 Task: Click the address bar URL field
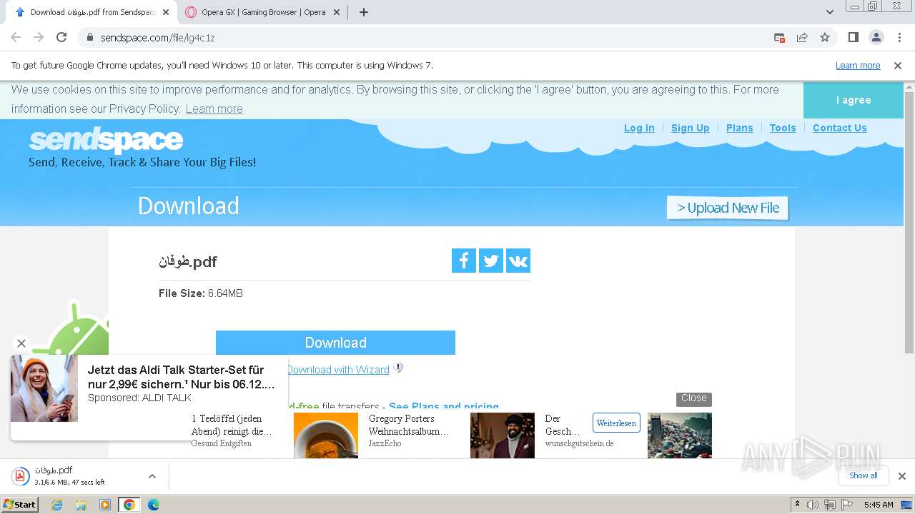pos(429,38)
